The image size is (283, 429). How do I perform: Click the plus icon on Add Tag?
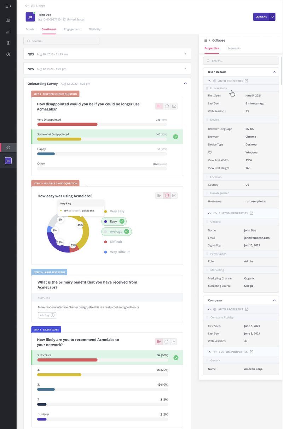(x=53, y=315)
